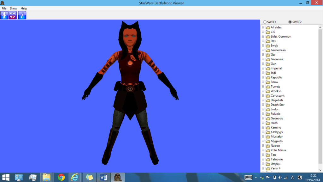Open Sticky Notes from taskbar
The height and width of the screenshot is (182, 323).
coord(89,177)
